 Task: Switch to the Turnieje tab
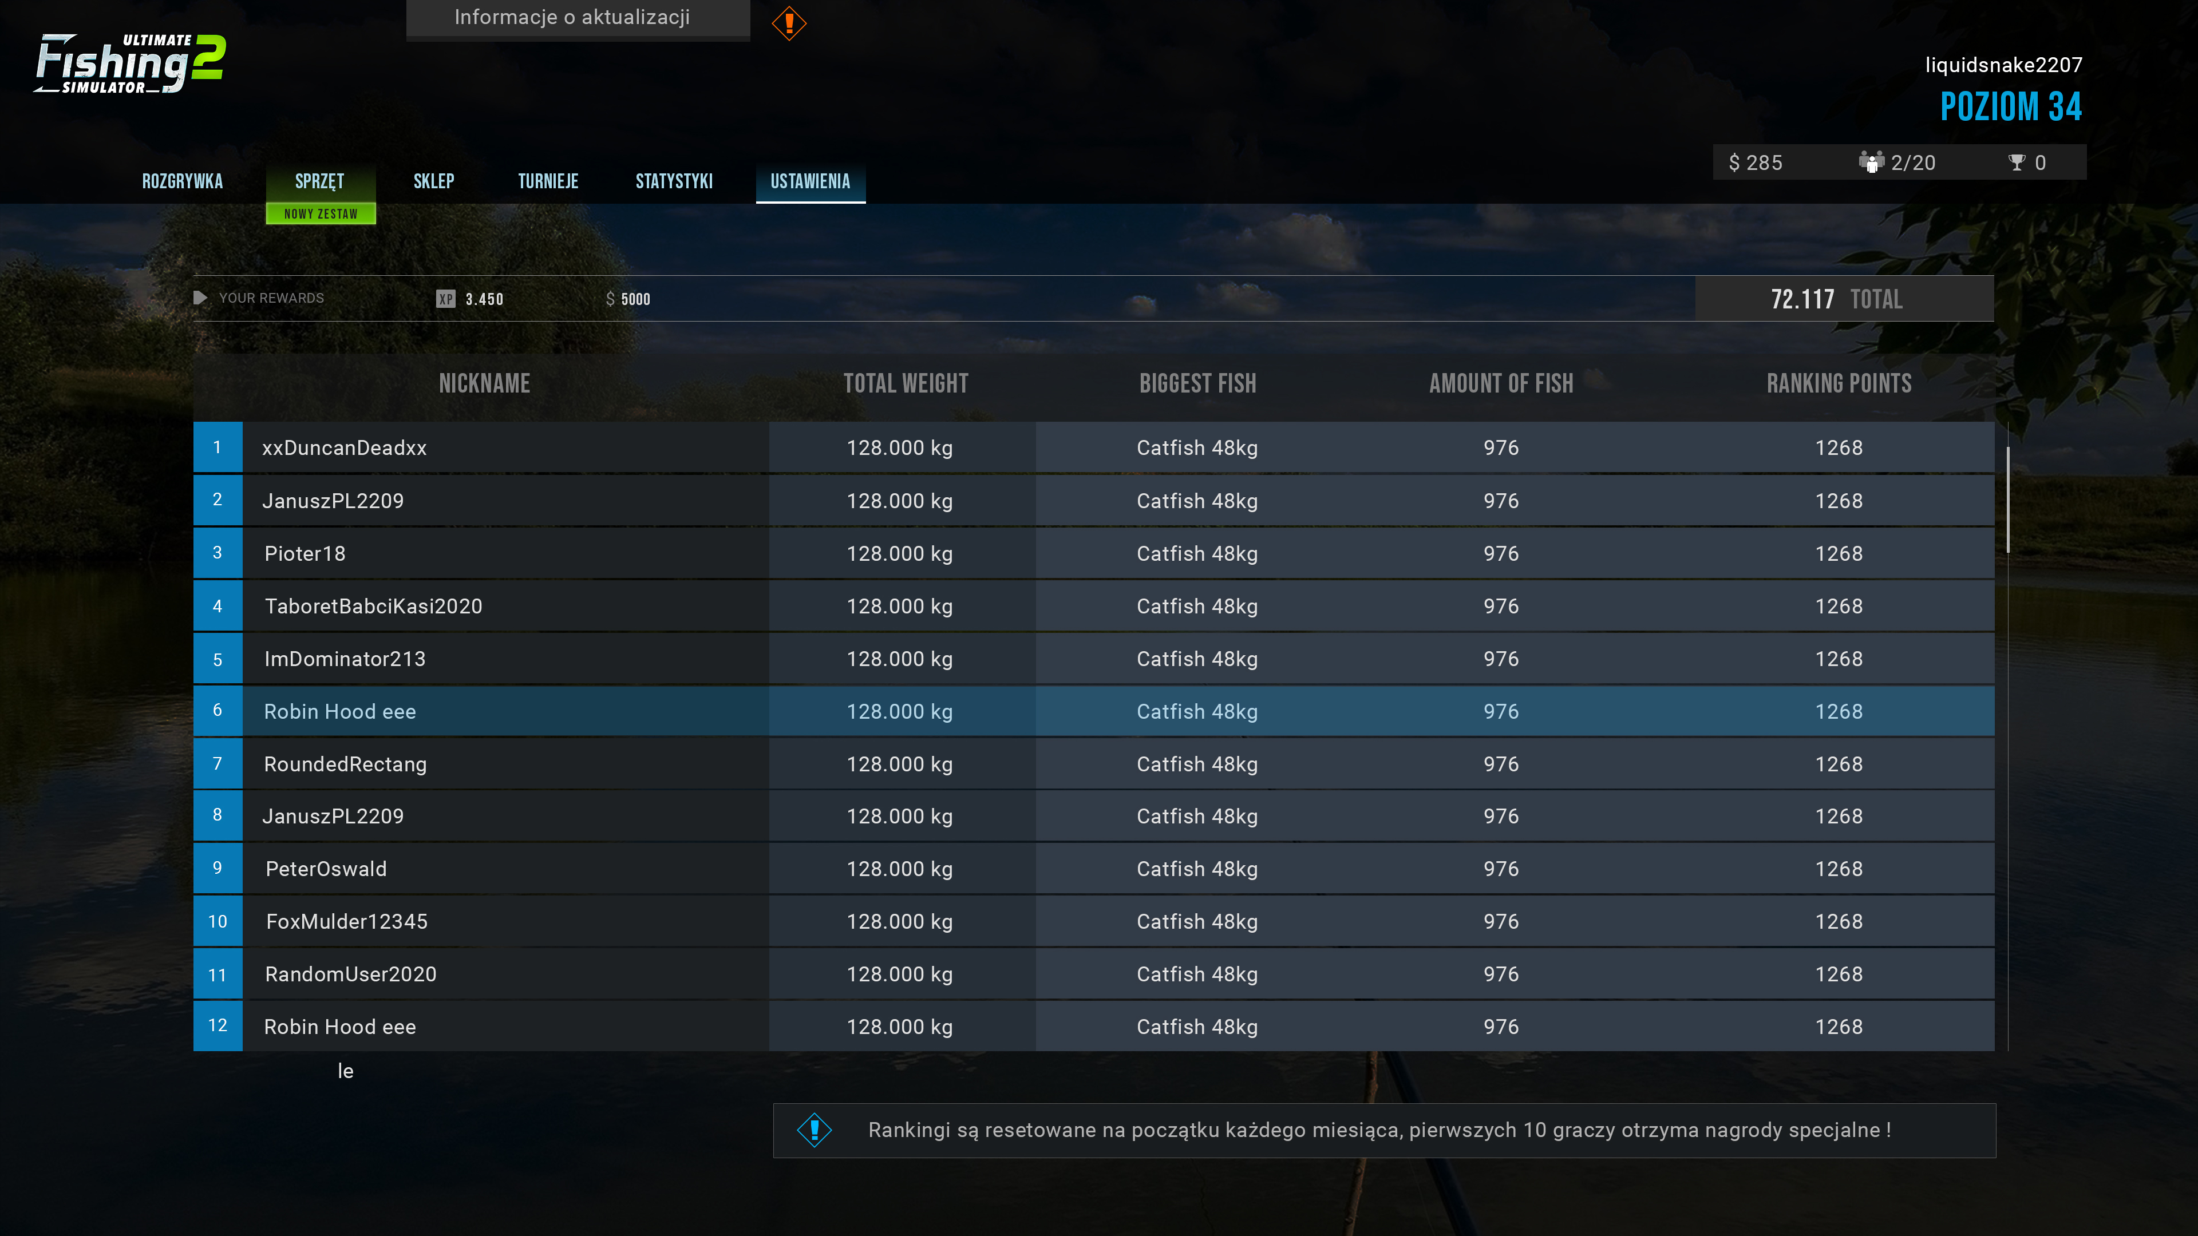[x=548, y=181]
